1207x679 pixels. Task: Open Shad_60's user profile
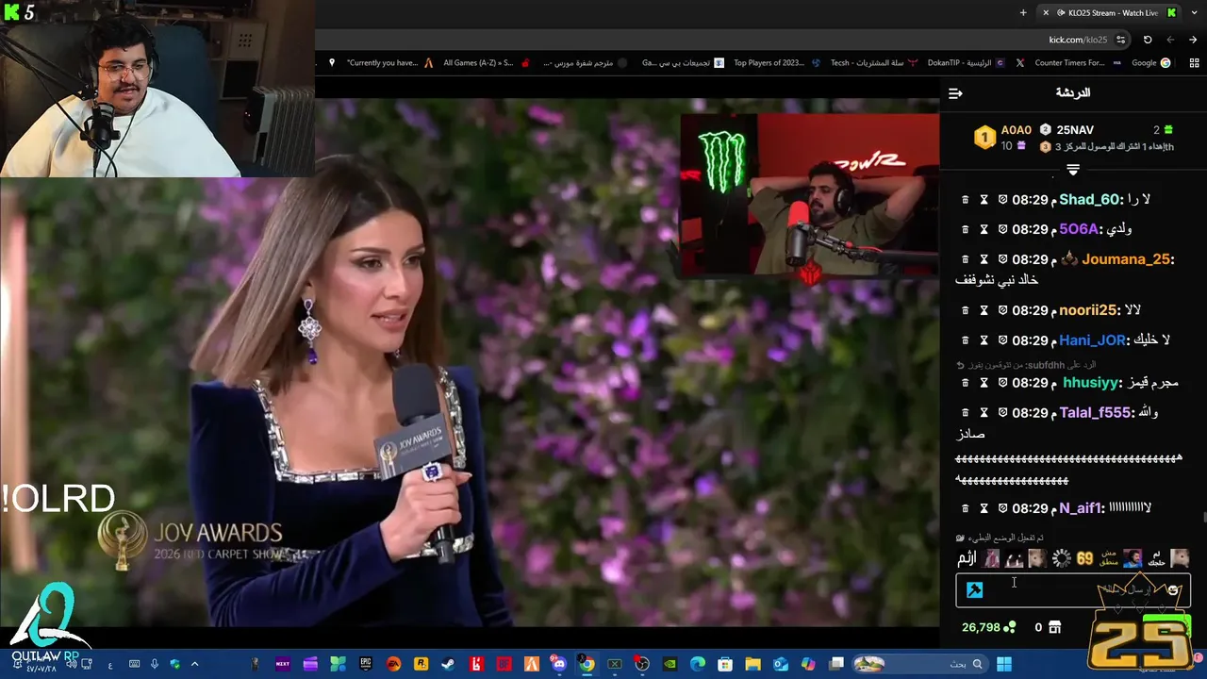1091,200
